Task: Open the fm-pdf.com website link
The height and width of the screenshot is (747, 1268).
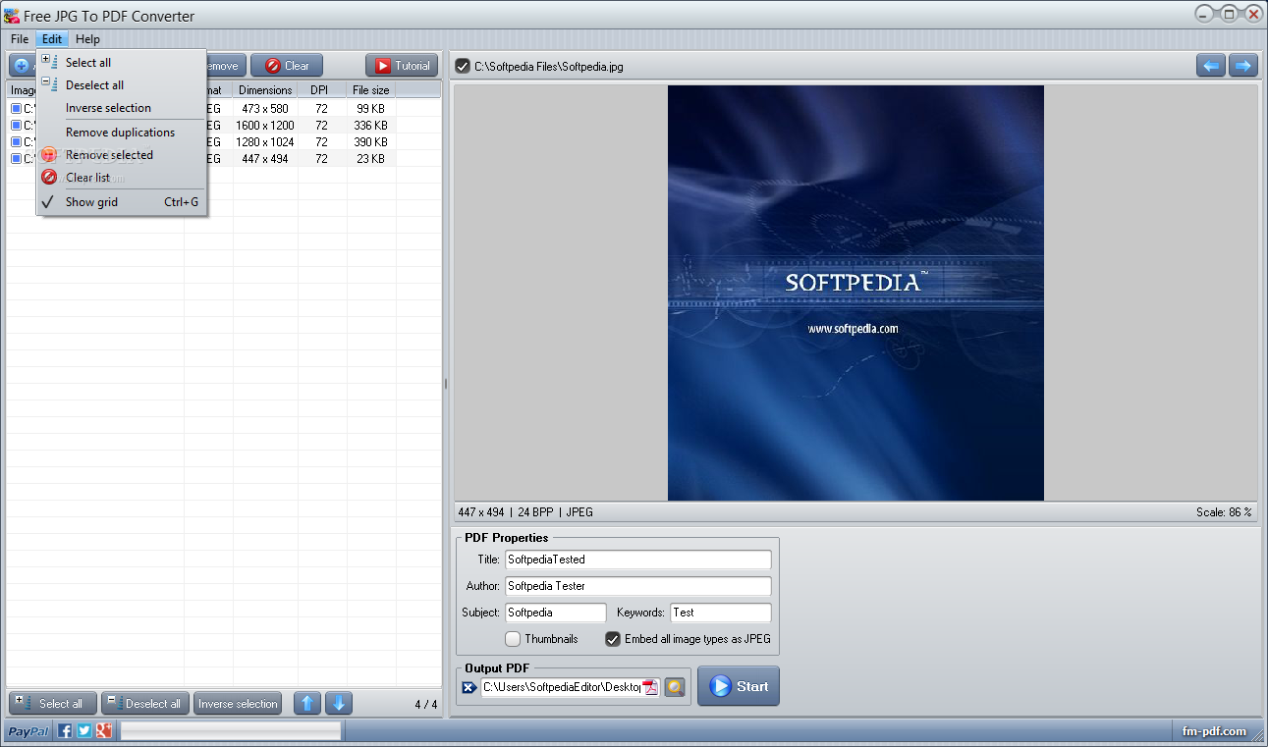Action: tap(1214, 731)
